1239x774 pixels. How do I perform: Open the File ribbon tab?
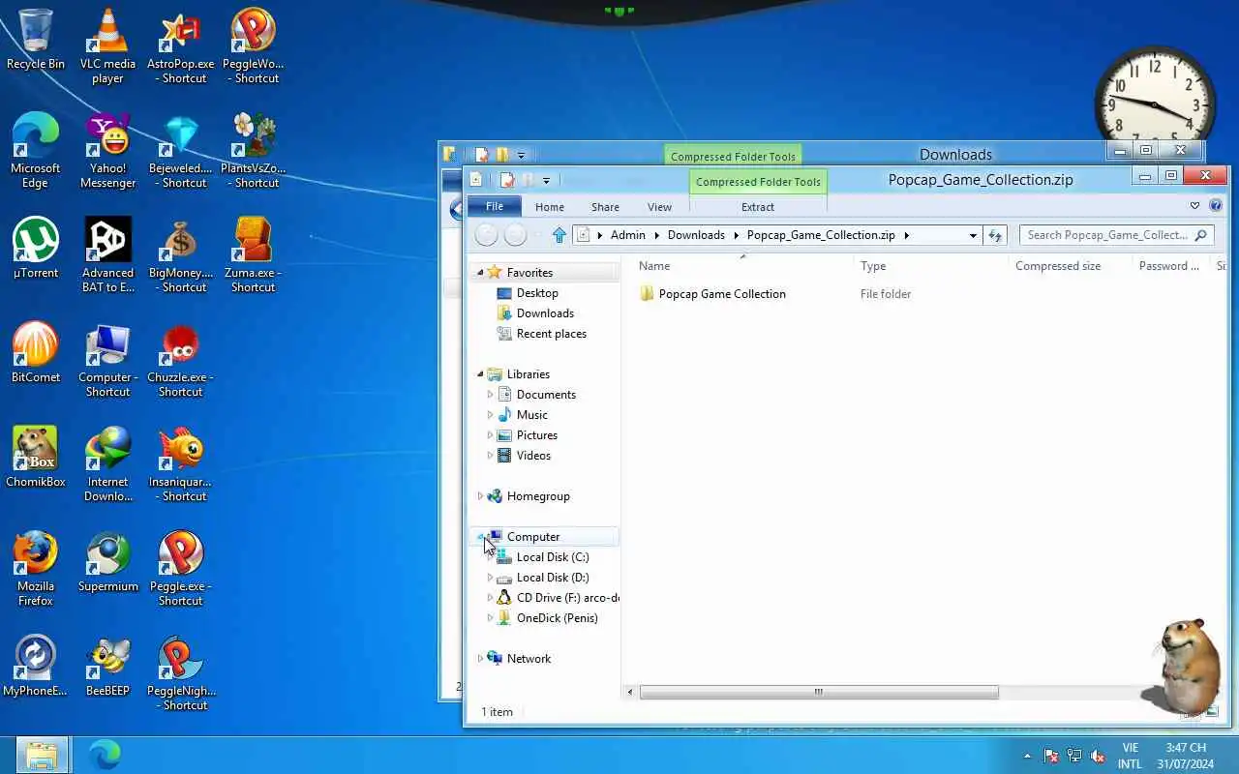495,206
